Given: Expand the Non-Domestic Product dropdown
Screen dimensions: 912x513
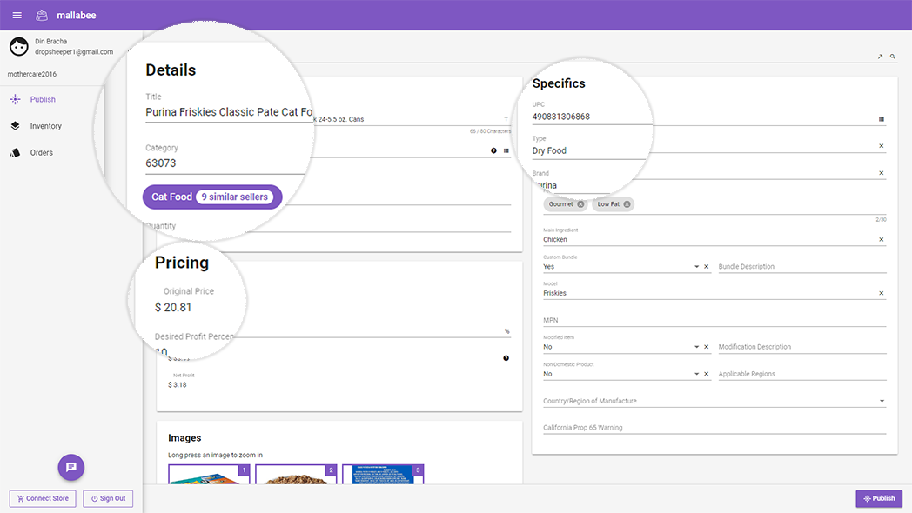Looking at the screenshot, I should click(696, 374).
